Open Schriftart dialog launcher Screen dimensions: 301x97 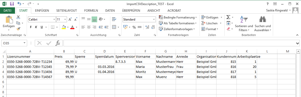click(x=77, y=35)
